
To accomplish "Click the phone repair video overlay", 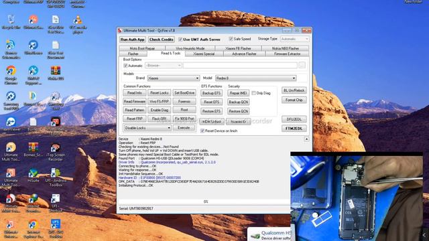I will pos(357,196).
